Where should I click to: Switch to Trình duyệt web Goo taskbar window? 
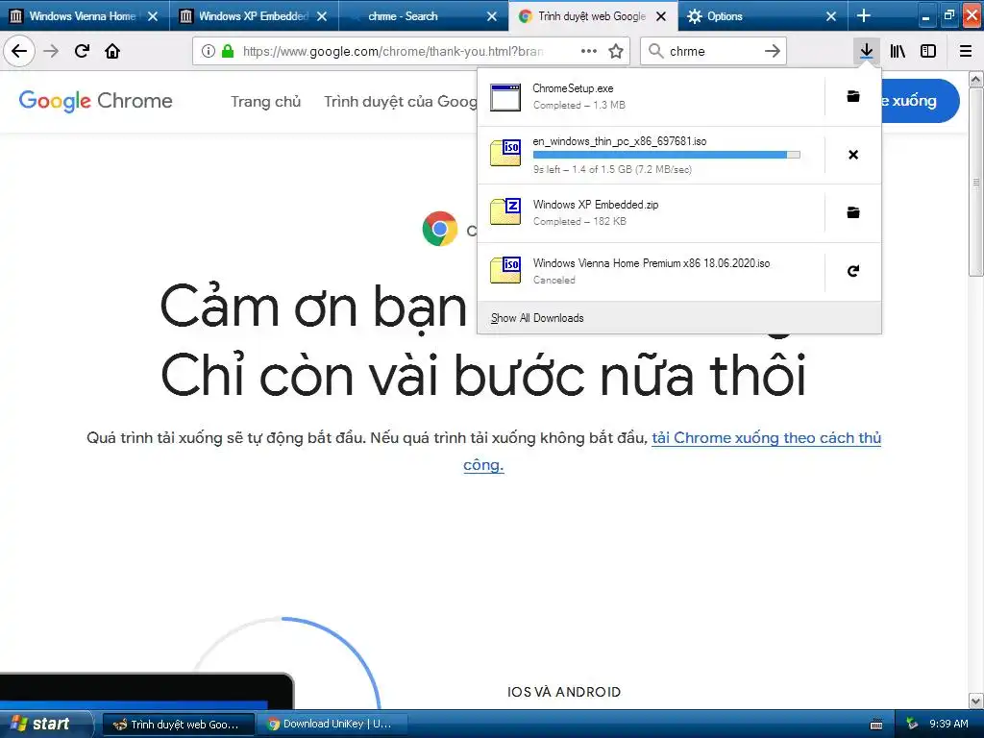click(178, 725)
